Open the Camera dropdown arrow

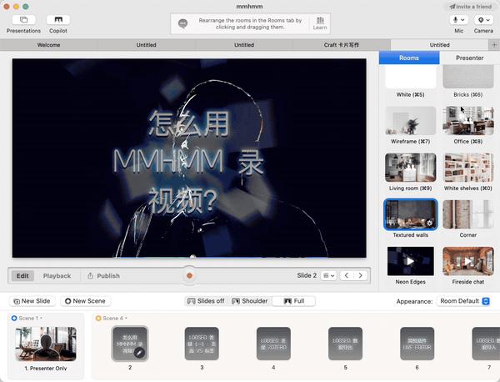coord(488,20)
